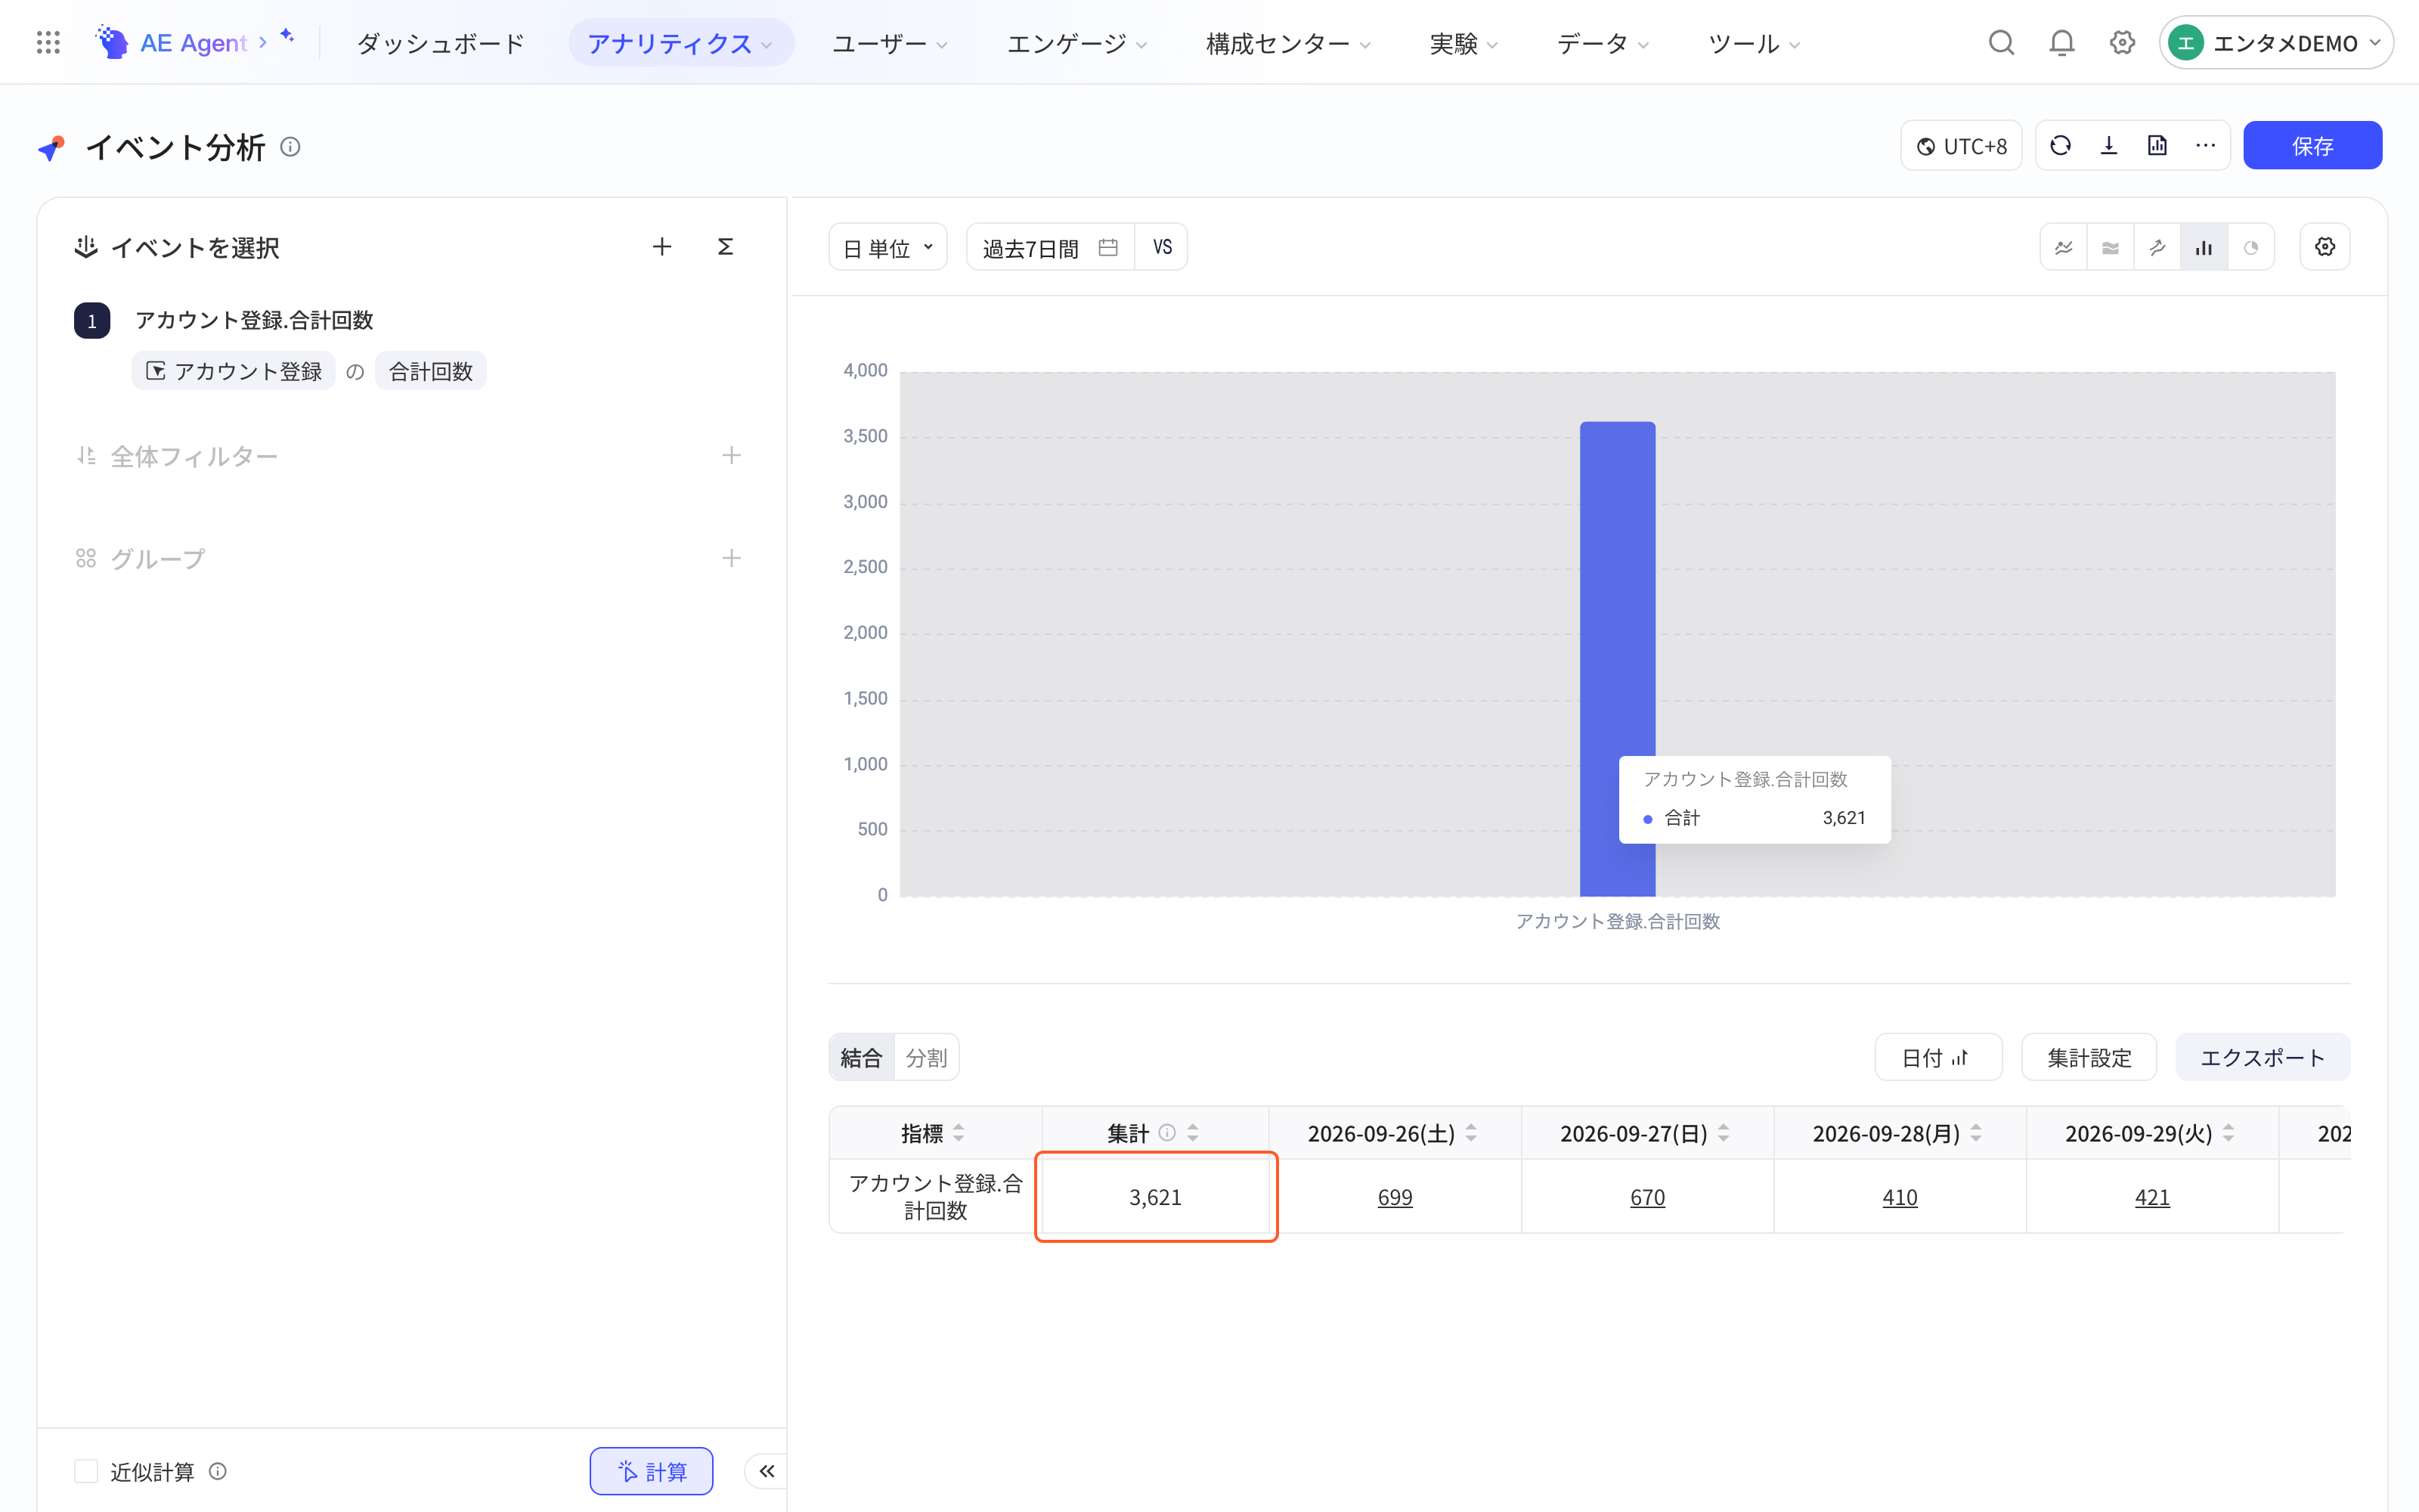The height and width of the screenshot is (1512, 2419).
Task: Add a new event with plus icon
Action: click(661, 247)
